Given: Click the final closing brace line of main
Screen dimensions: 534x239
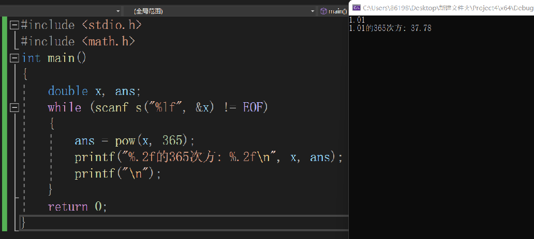Looking at the screenshot, I should (23, 223).
